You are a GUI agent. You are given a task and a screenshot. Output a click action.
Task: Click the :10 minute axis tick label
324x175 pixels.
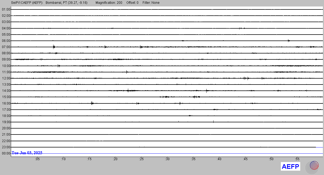tap(63, 159)
